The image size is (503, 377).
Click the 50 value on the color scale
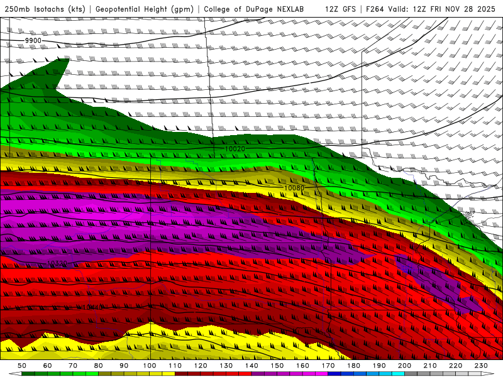coord(22,366)
